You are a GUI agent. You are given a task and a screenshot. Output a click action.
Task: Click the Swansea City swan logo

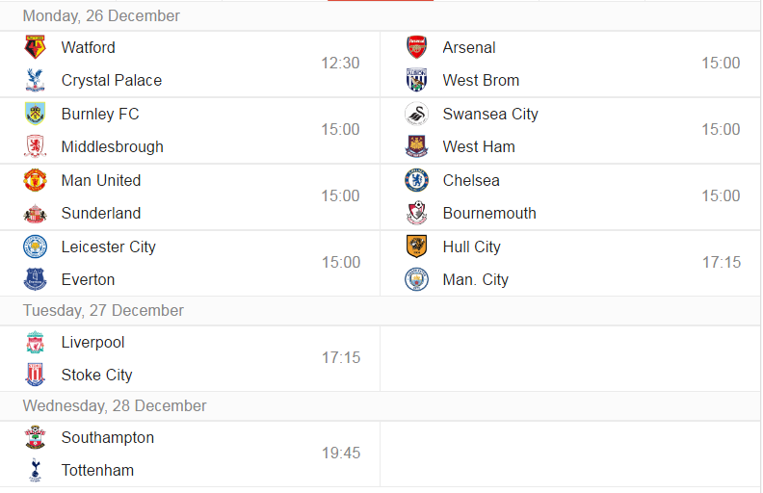[x=416, y=114]
